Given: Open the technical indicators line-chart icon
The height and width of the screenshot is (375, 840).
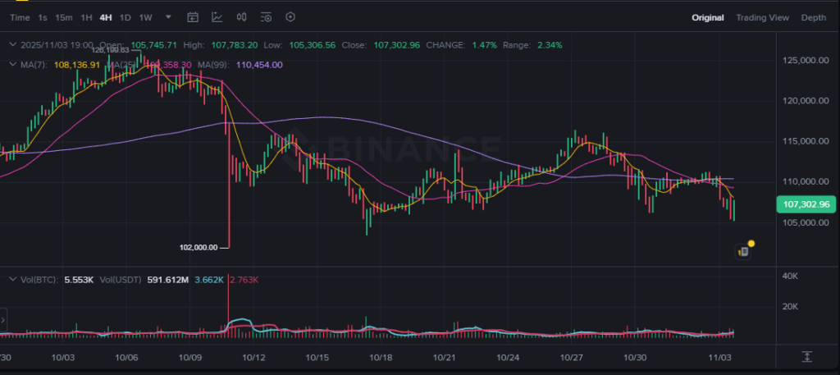Looking at the screenshot, I should (217, 17).
